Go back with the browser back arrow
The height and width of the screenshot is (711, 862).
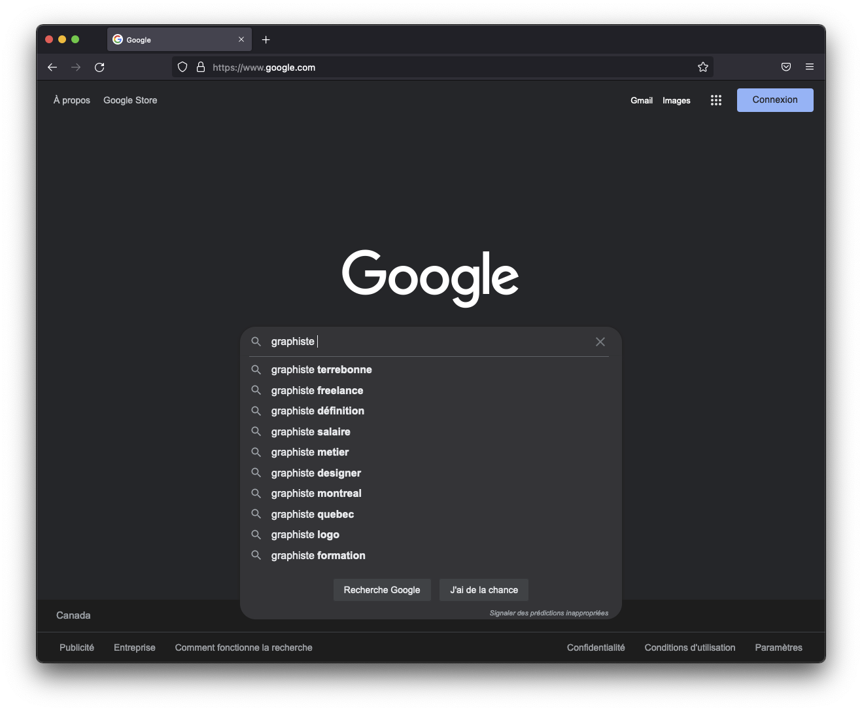click(52, 67)
